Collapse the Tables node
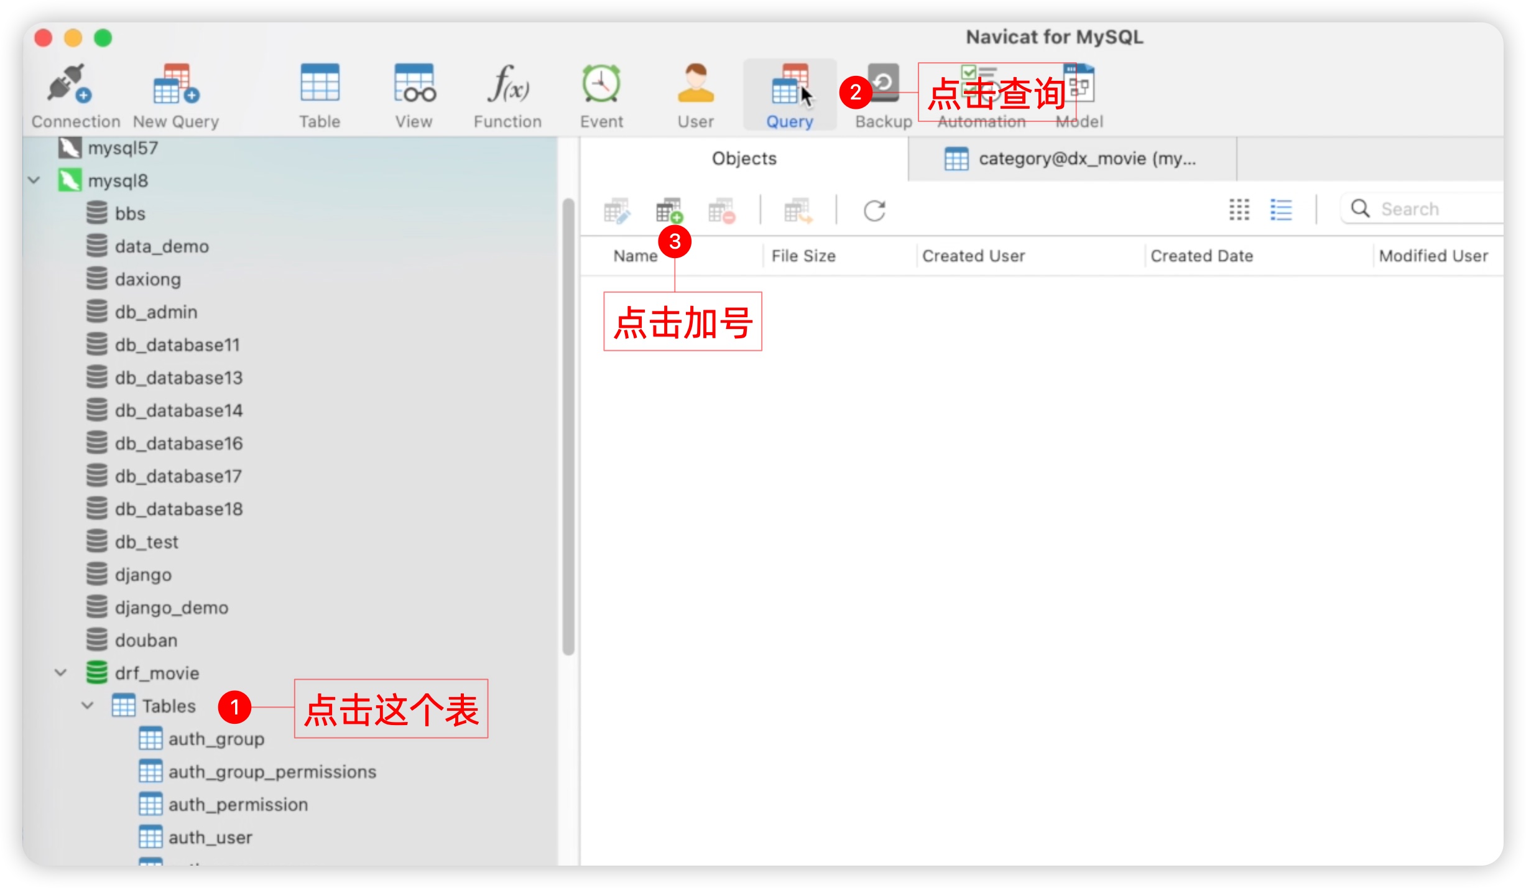The width and height of the screenshot is (1526, 888). coord(87,706)
